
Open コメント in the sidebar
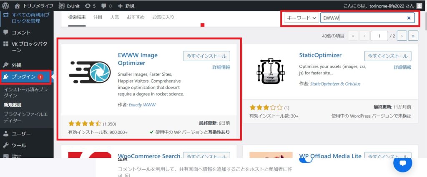[x=17, y=32]
